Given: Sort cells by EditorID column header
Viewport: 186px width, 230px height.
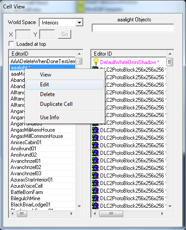Looking at the screenshot, I should [43, 54].
